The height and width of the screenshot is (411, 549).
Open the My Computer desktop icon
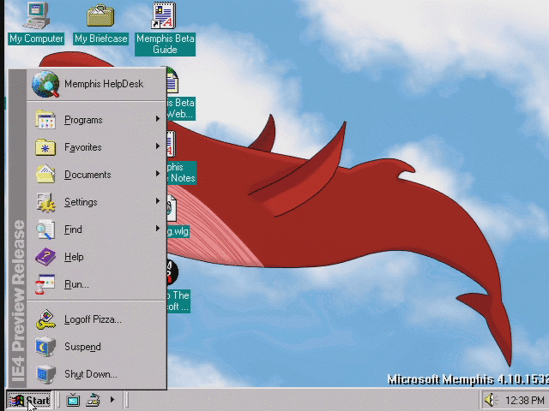pyautogui.click(x=36, y=15)
